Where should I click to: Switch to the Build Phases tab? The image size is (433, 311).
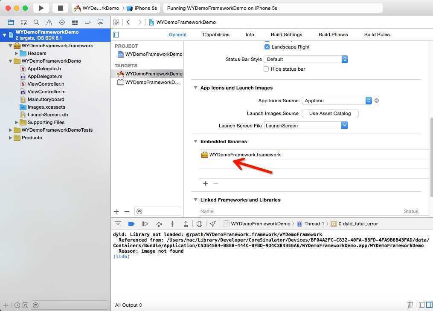[333, 35]
